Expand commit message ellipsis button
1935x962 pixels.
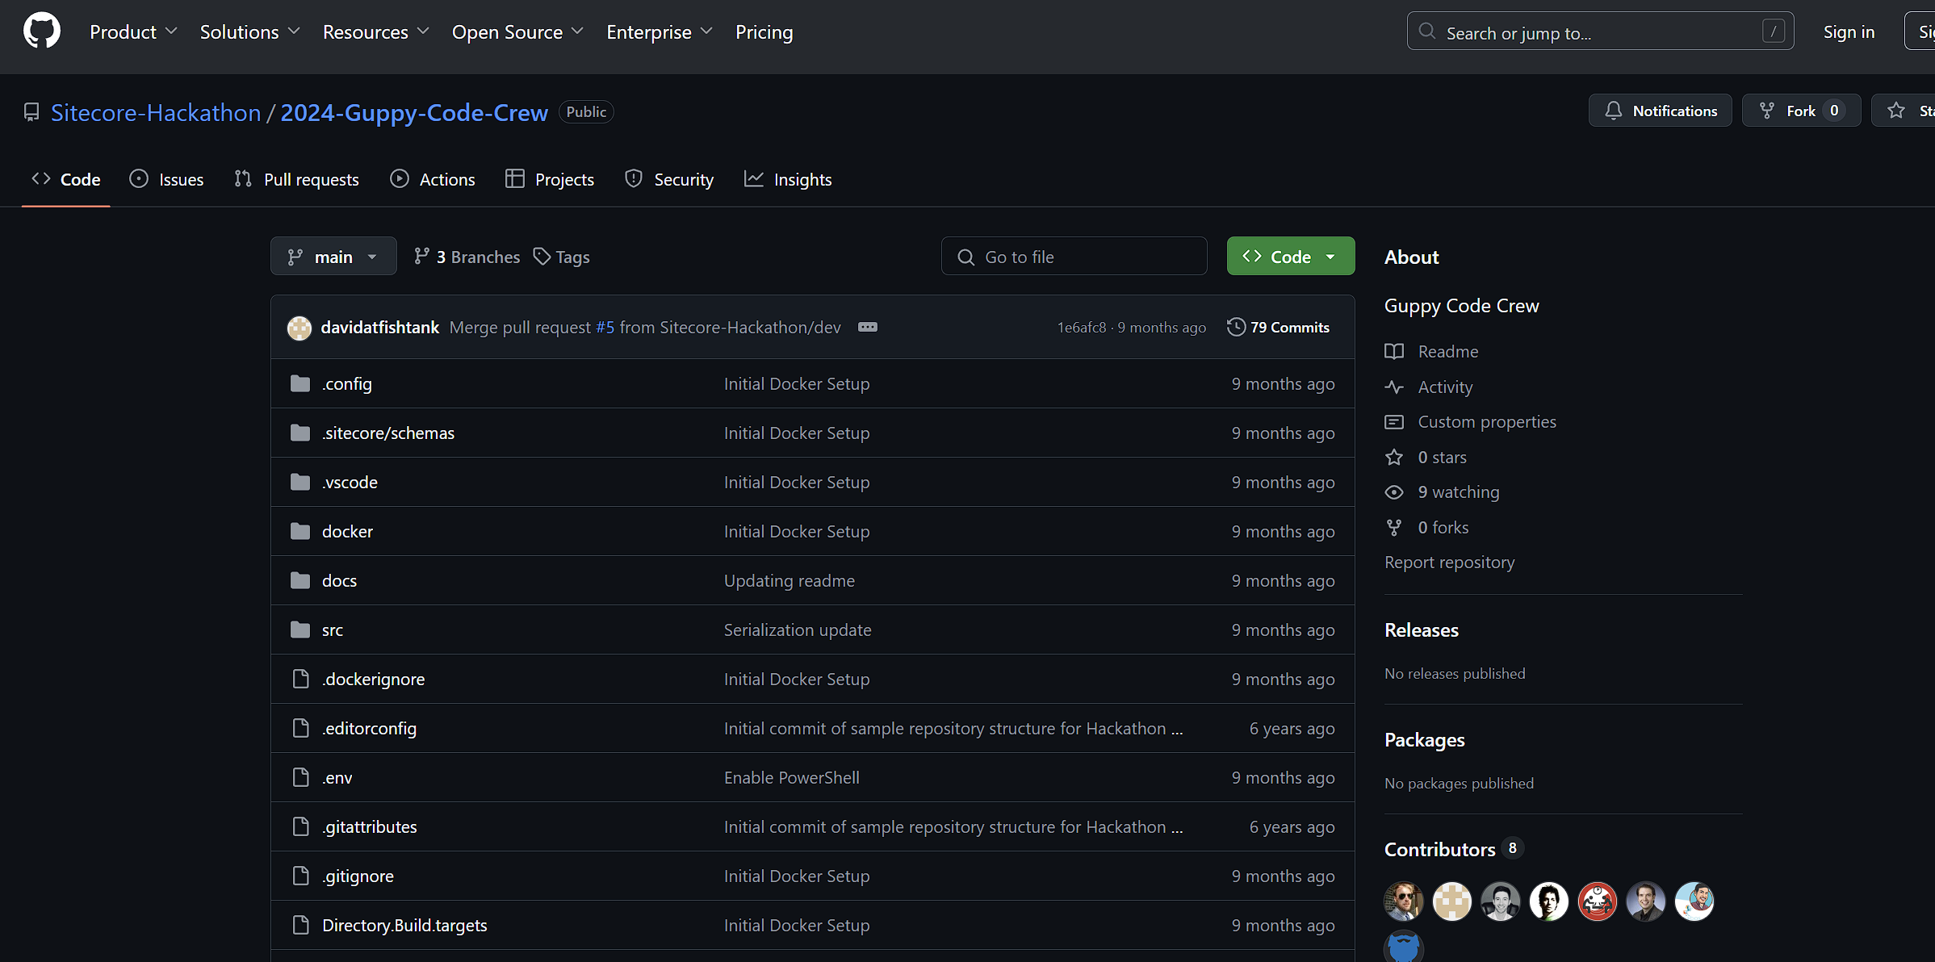(868, 327)
